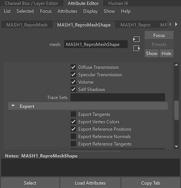
Task: Click the go to output connection icon
Action: (137, 48)
